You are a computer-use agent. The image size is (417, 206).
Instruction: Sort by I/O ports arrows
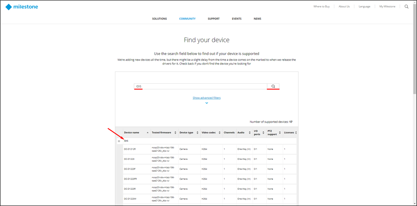264,132
